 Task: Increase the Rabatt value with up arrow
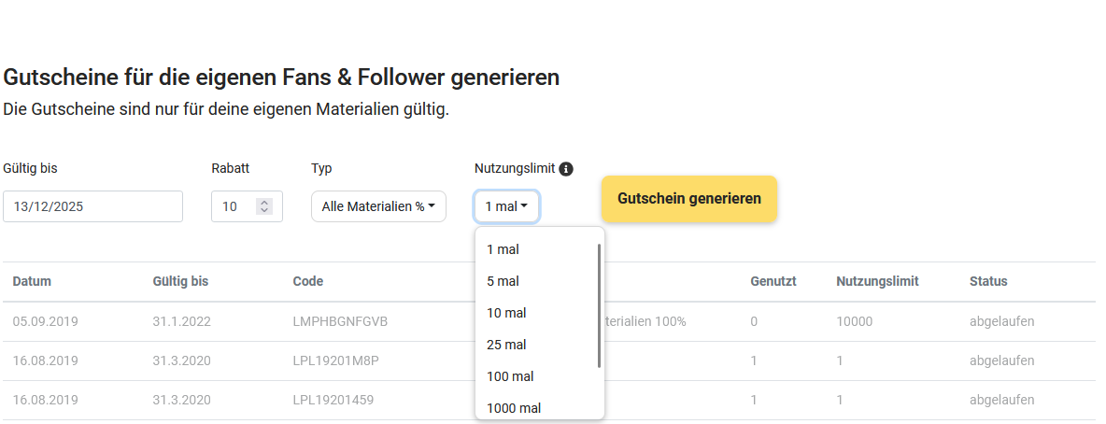[264, 203]
